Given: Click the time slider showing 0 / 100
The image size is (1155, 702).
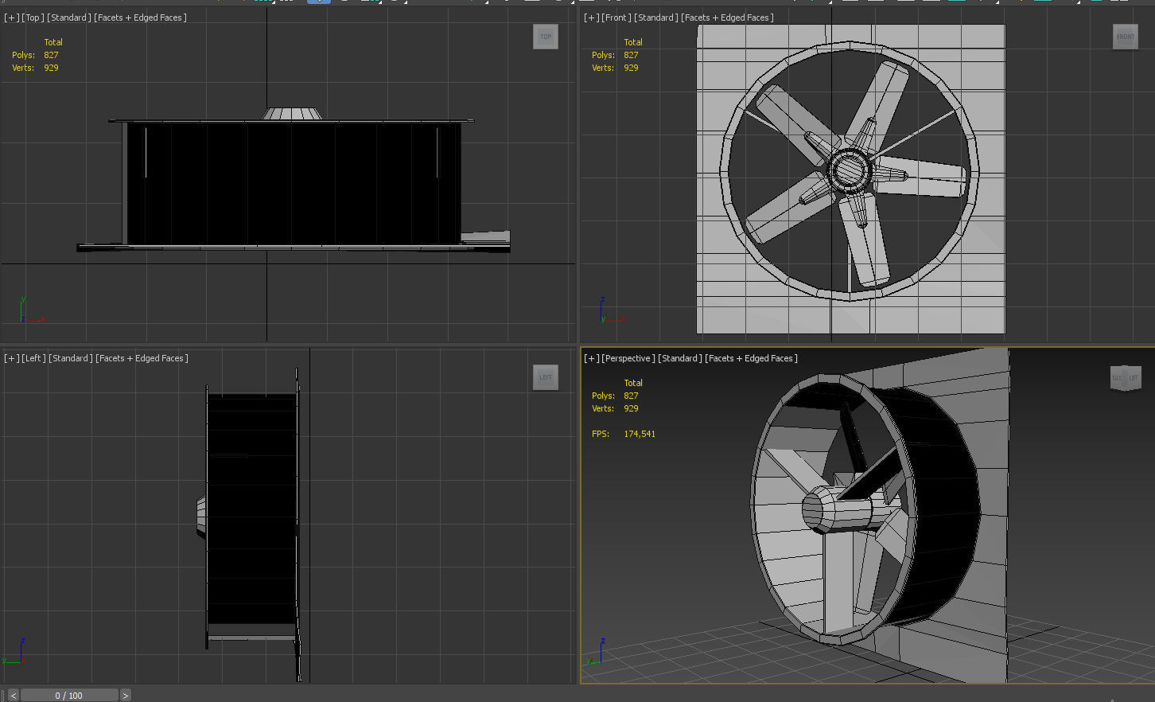Looking at the screenshot, I should pos(70,695).
